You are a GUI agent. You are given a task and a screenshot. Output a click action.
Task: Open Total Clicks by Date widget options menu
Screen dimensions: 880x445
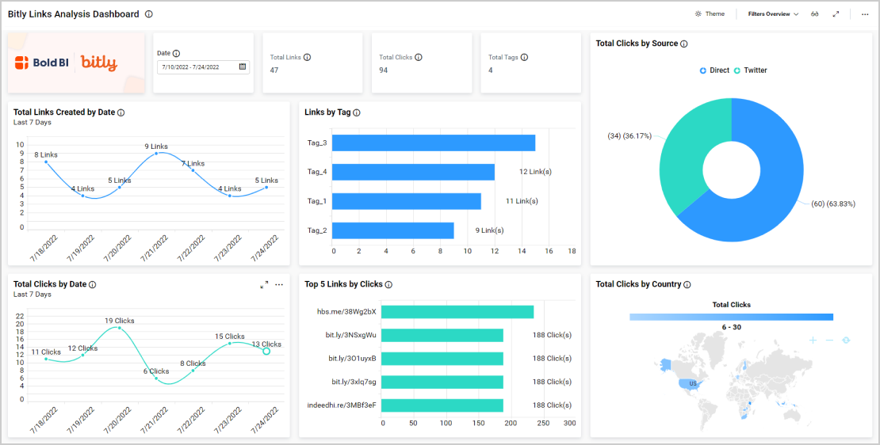click(x=279, y=284)
